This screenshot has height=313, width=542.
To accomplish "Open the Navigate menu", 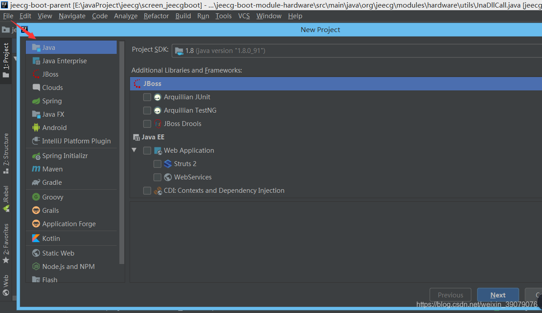I will pyautogui.click(x=72, y=16).
